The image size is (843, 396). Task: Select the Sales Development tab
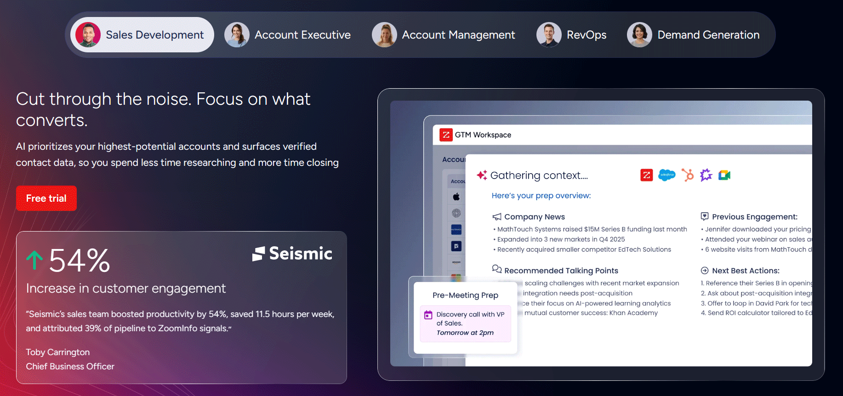(x=142, y=35)
